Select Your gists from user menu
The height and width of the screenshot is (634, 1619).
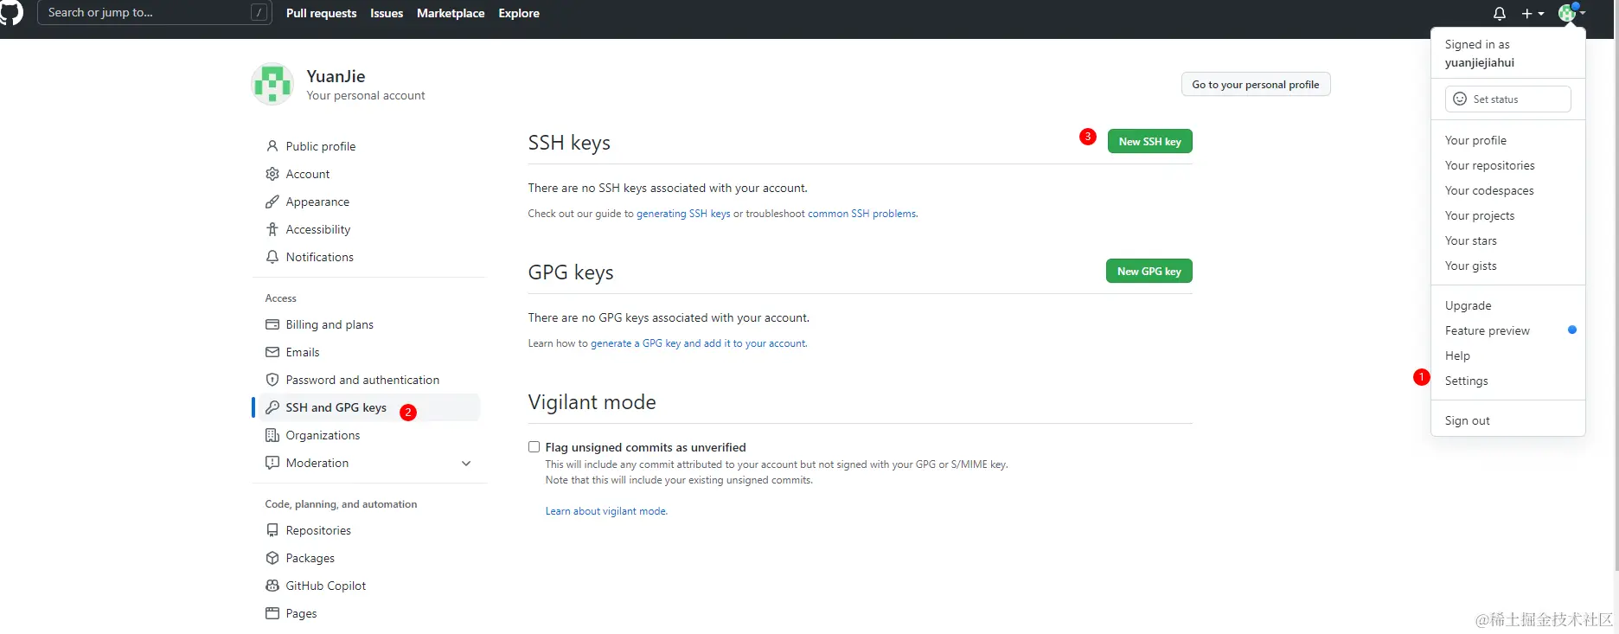coord(1507,266)
